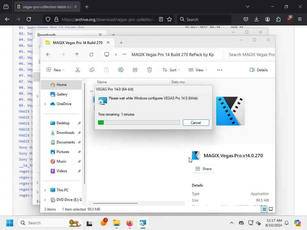The height and width of the screenshot is (230, 307).
Task: Open the Downloads quick access folder
Action: [65, 133]
